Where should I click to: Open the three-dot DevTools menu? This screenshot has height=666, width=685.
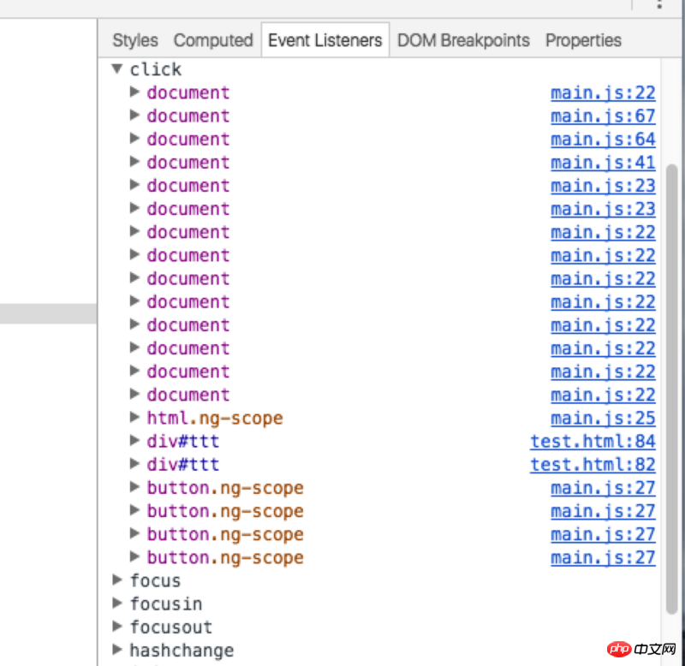pos(658,4)
